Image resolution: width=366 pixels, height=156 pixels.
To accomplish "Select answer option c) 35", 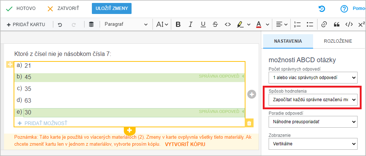I will pos(130,89).
